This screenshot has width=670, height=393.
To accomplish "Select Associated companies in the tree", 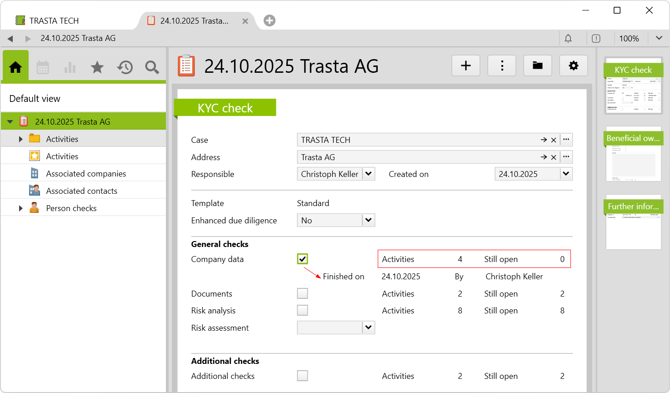I will pos(86,174).
